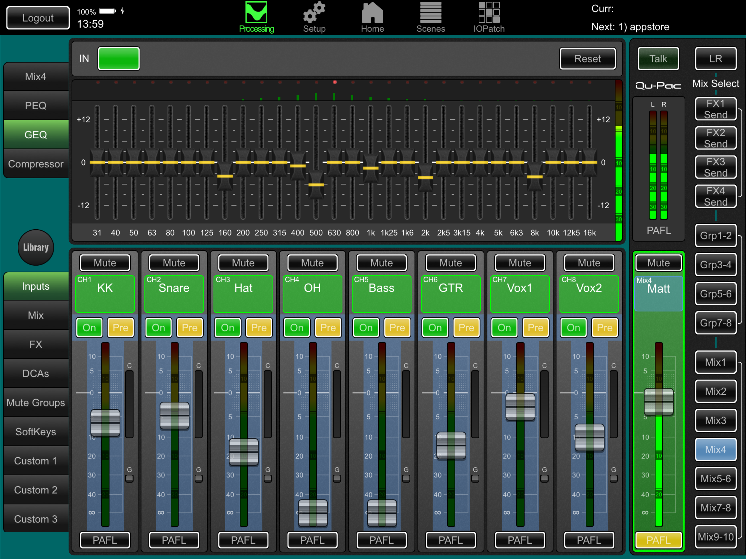Select the PEQ processing tab
Image resolution: width=746 pixels, height=559 pixels.
point(36,106)
